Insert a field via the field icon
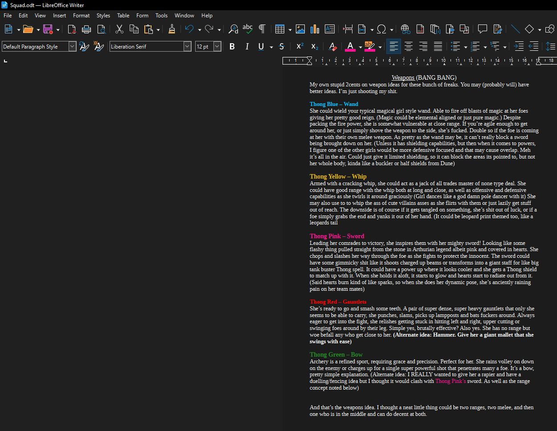This screenshot has width=557, height=431. tap(362, 29)
